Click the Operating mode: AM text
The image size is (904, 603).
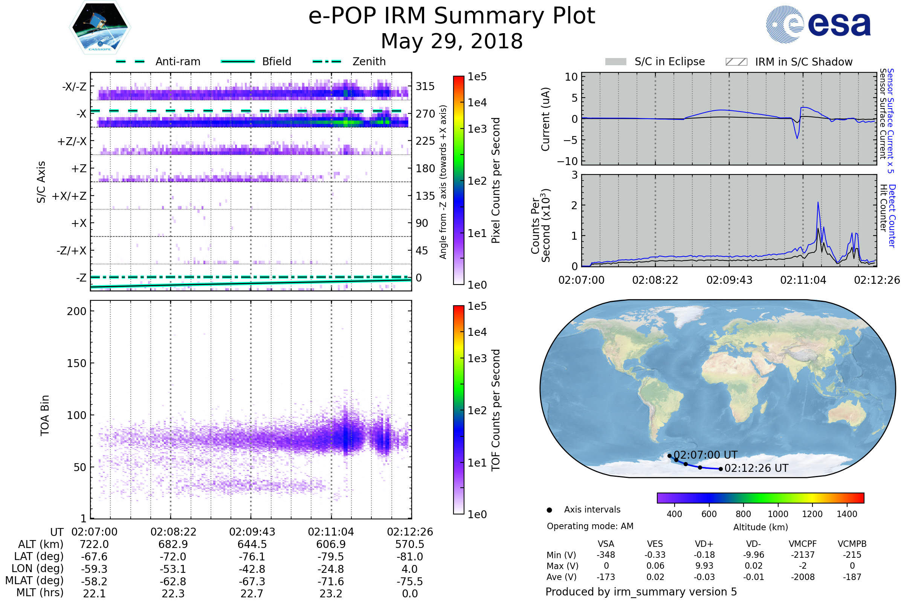[590, 526]
